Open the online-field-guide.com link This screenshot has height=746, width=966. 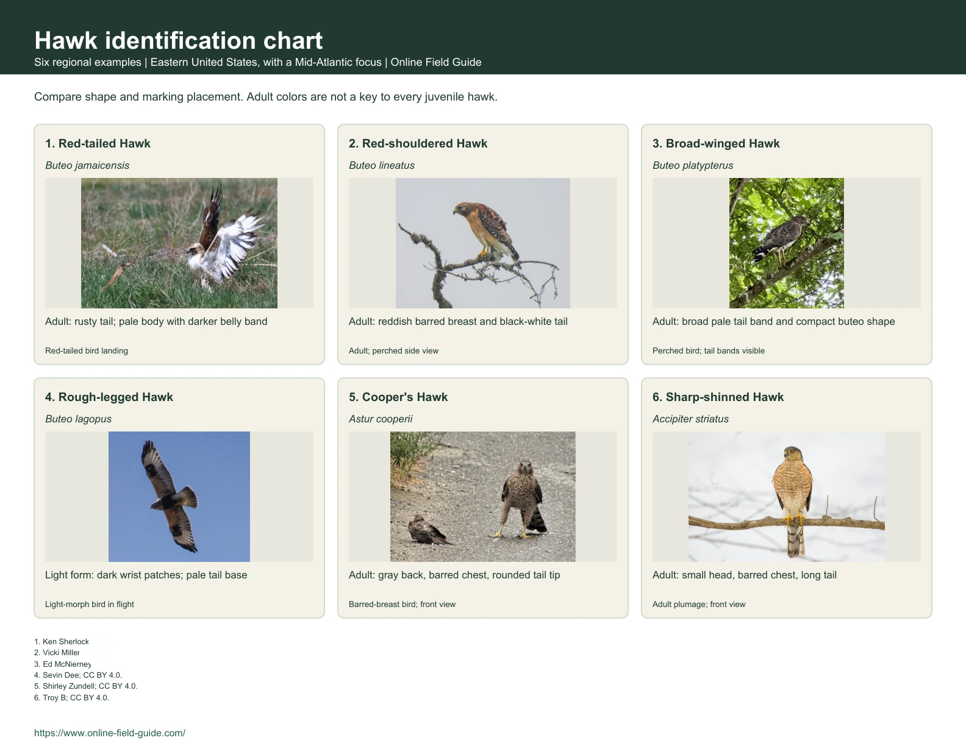click(x=110, y=733)
